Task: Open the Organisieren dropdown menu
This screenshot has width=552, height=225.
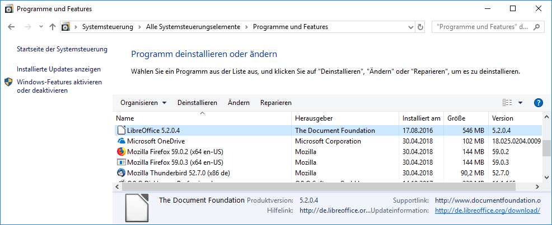Action: pyautogui.click(x=143, y=103)
